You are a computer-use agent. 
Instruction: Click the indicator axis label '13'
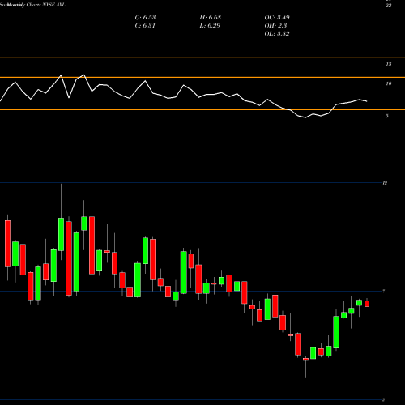pyautogui.click(x=389, y=64)
